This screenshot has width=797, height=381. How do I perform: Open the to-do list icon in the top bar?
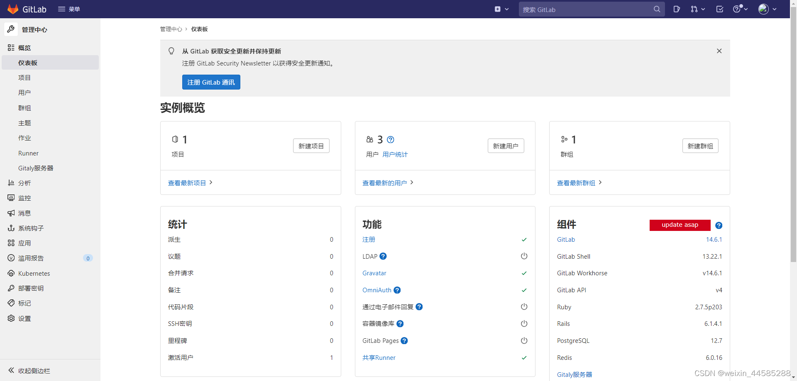pyautogui.click(x=720, y=9)
